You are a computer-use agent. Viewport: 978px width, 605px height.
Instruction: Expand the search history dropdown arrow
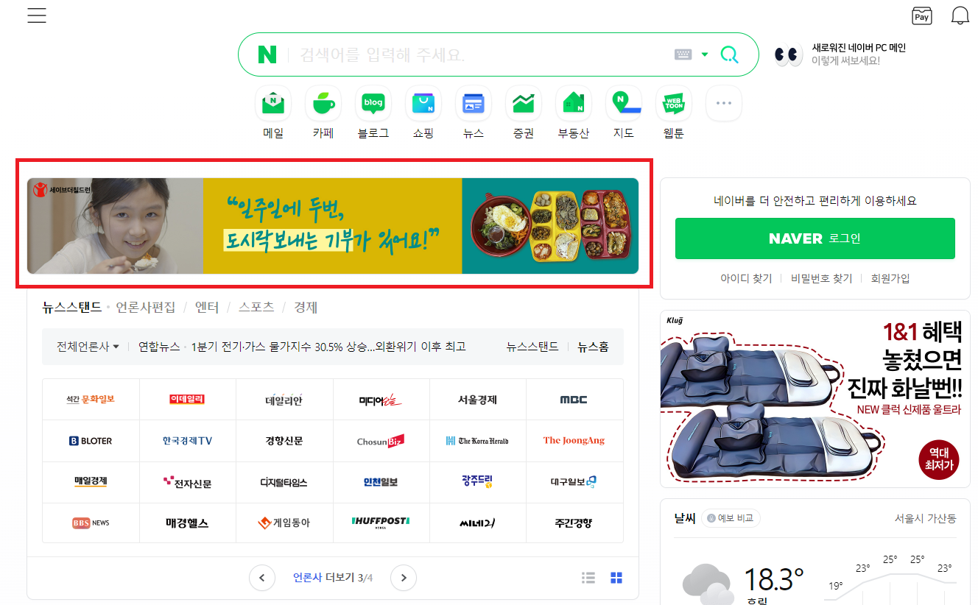[x=705, y=54]
